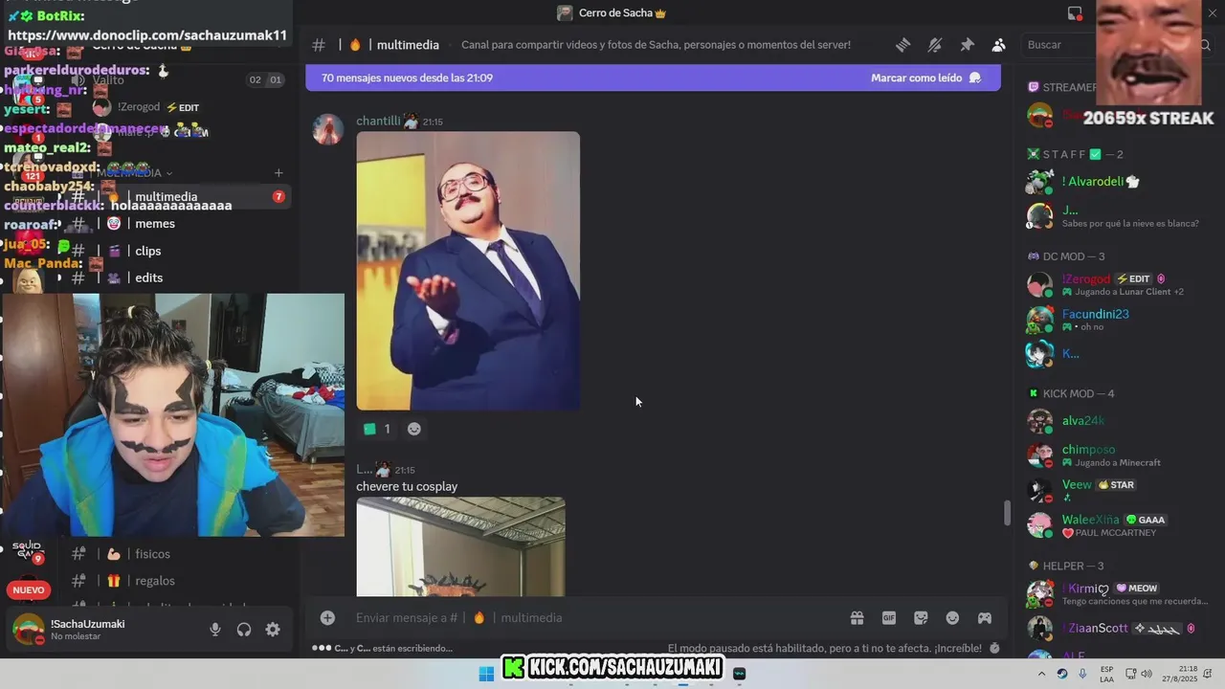This screenshot has height=689, width=1225.
Task: Add reaction via smiley next to reaction
Action: [414, 429]
